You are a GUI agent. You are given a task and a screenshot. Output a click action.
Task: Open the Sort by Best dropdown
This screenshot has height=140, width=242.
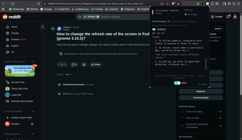69,74
